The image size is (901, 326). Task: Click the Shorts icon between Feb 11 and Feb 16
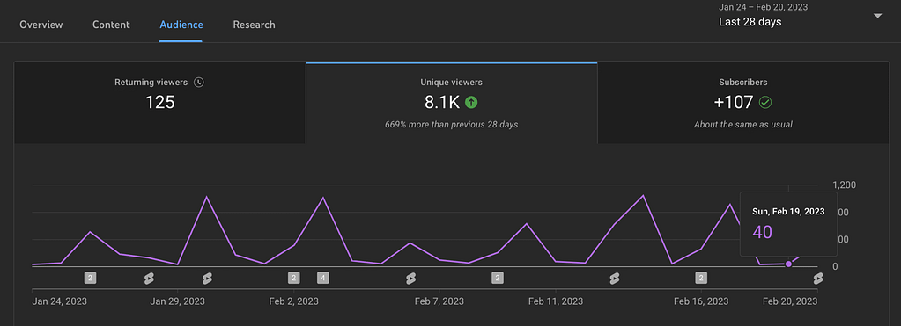[614, 279]
